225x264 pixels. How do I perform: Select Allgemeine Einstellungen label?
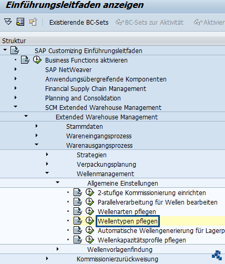(122, 184)
